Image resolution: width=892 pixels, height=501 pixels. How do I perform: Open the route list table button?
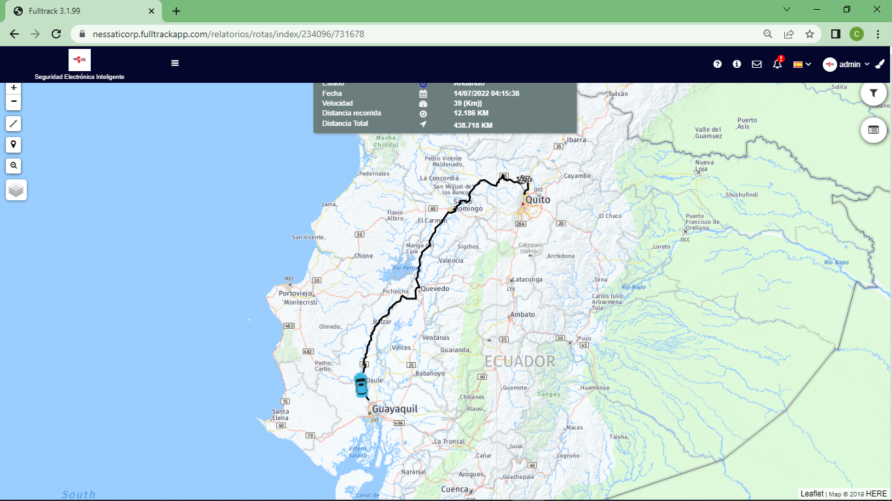tap(873, 130)
